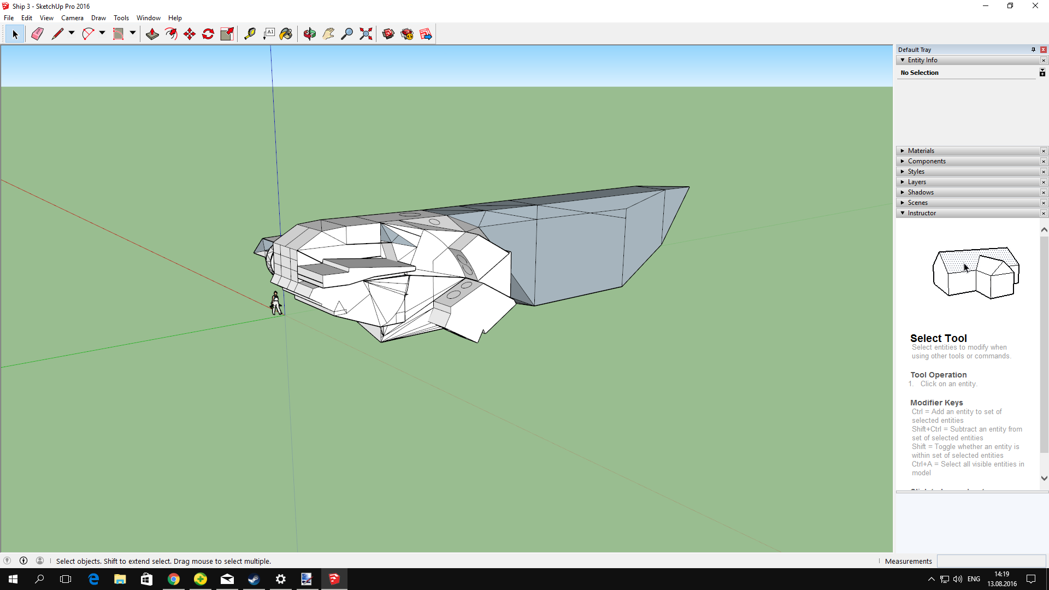Activate the Push/Pull tool
The width and height of the screenshot is (1049, 590).
coord(152,34)
